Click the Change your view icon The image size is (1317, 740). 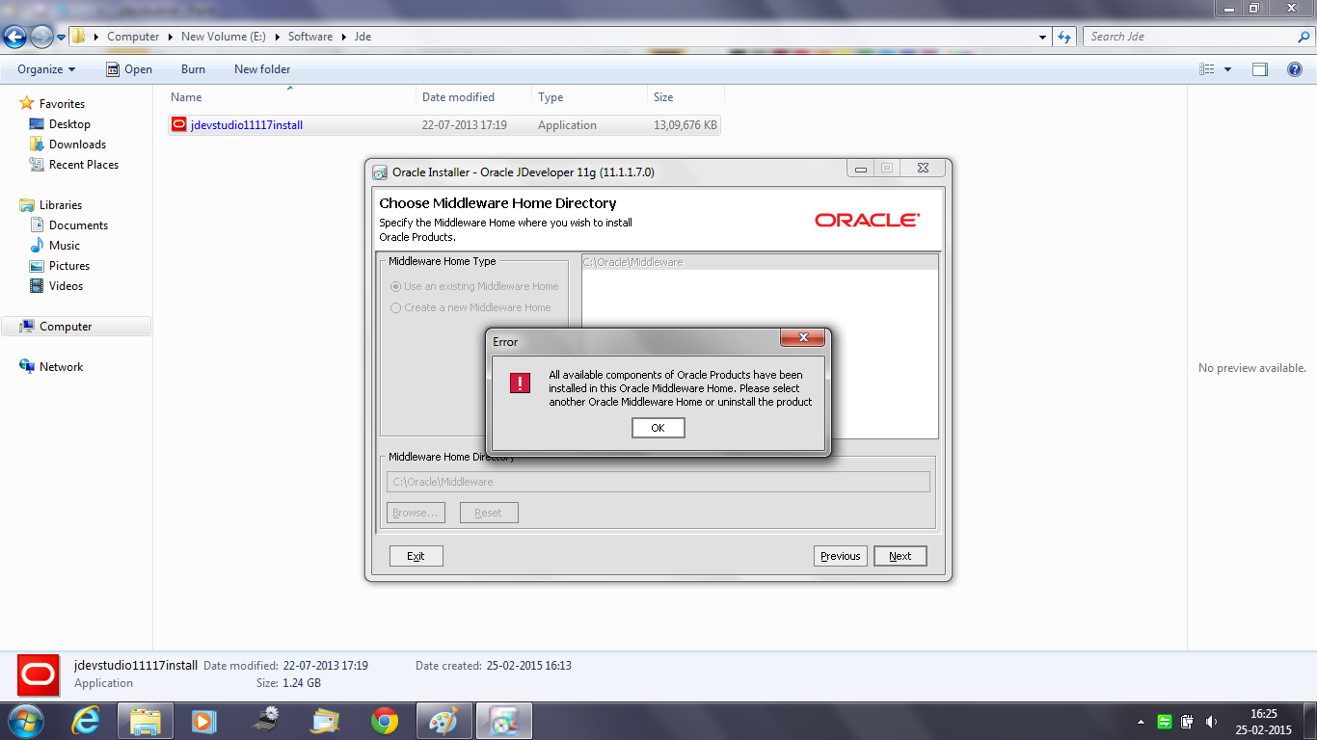(x=1207, y=69)
